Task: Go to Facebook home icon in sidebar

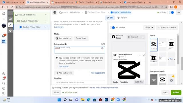Action: 4,13
